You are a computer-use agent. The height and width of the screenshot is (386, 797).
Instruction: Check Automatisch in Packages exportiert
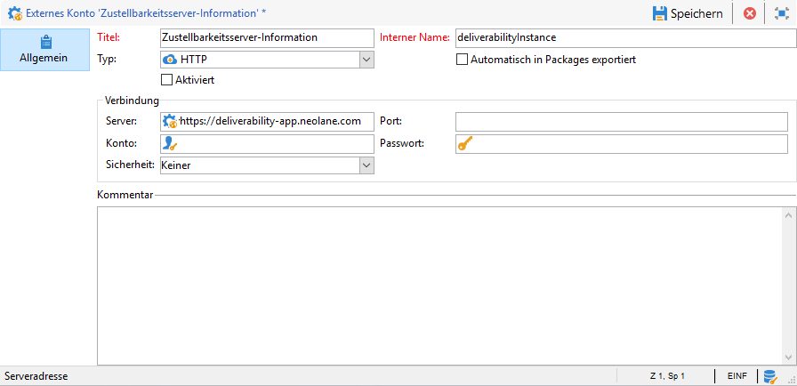pos(462,60)
